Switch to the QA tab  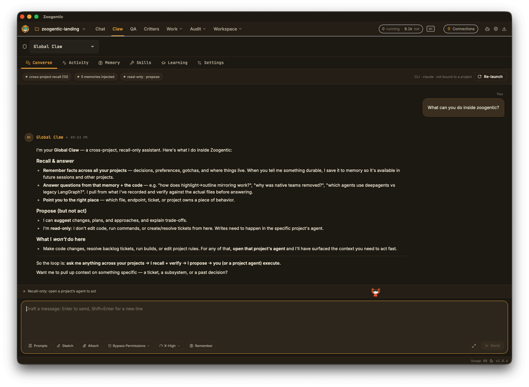(x=133, y=29)
